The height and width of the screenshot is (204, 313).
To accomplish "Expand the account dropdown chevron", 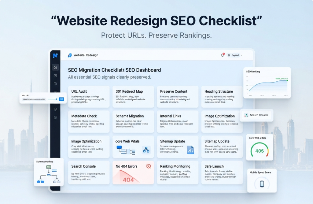I will (242, 55).
